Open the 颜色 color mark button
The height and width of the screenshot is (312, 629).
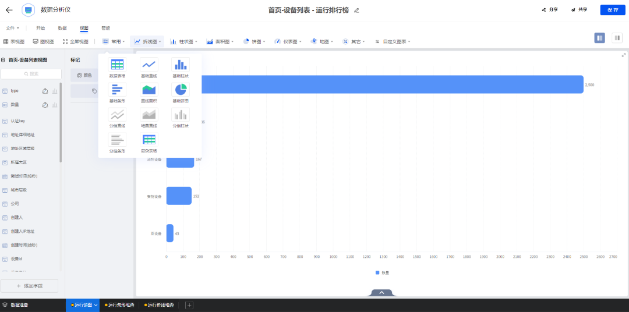point(84,75)
